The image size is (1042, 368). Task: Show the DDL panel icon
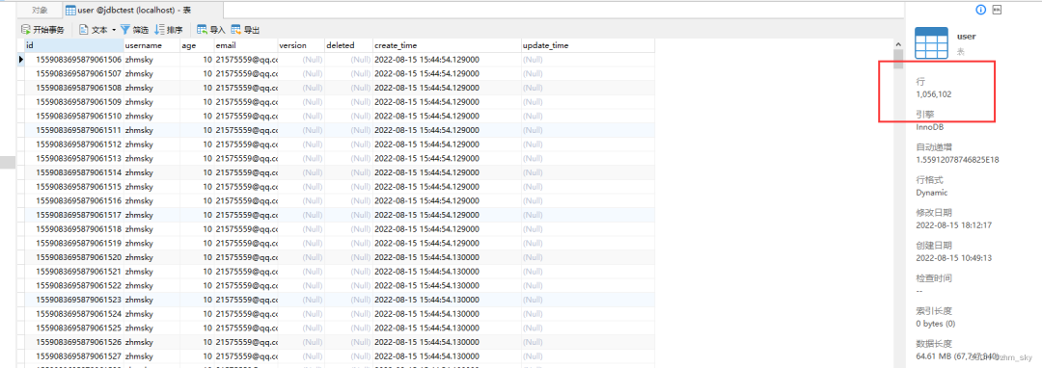tap(997, 10)
